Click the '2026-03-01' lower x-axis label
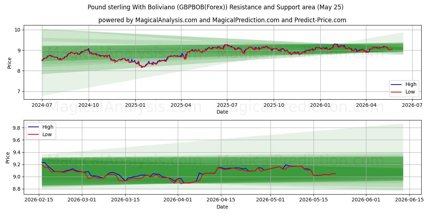The width and height of the screenshot is (431, 215). (x=82, y=200)
